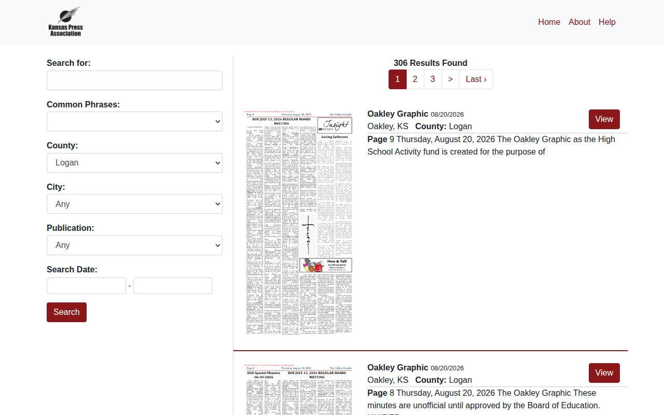Viewport: 664px width, 415px height.
Task: Select page 1 in pagination
Action: click(x=397, y=79)
